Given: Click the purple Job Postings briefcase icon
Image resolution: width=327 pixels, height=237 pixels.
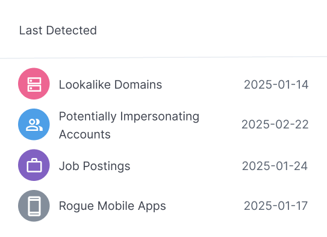Looking at the screenshot, I should click(x=34, y=165).
